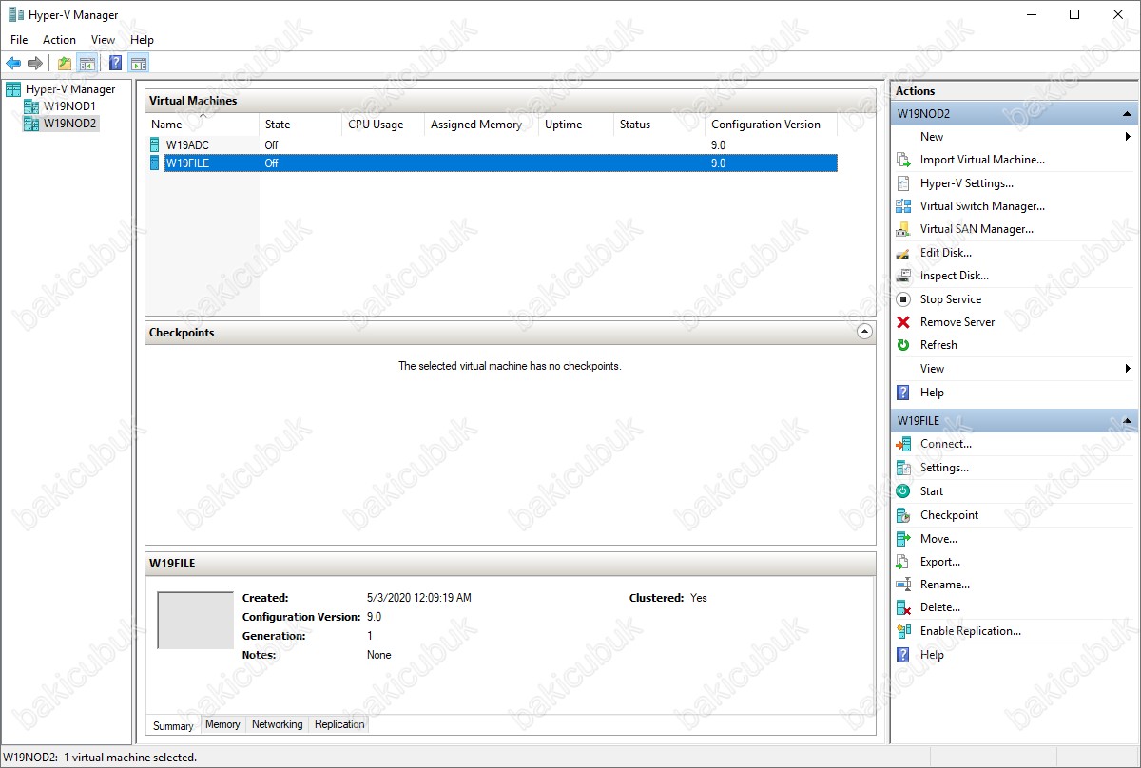Viewport: 1141px width, 768px height.
Task: Click the red Remove Server X icon
Action: [903, 322]
